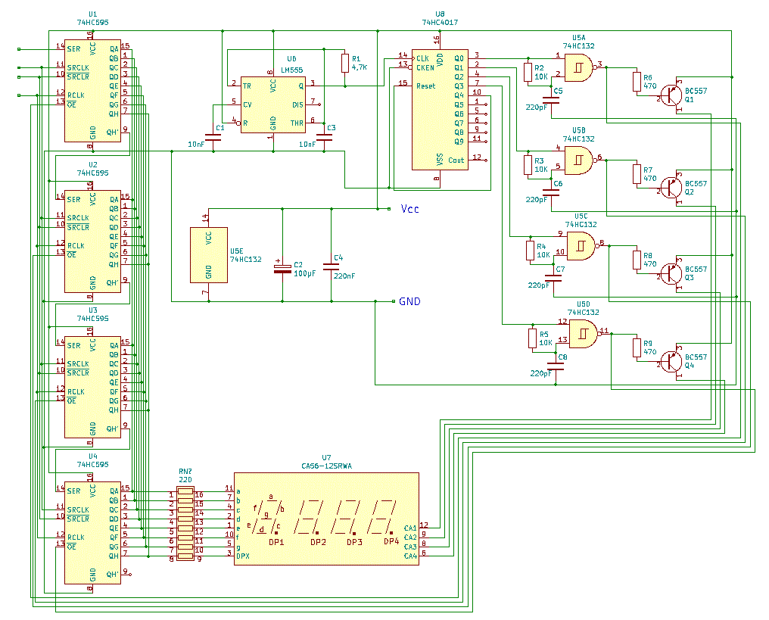The width and height of the screenshot is (769, 620).
Task: Select electrolytic capacitor C2 100µF
Action: point(282,268)
